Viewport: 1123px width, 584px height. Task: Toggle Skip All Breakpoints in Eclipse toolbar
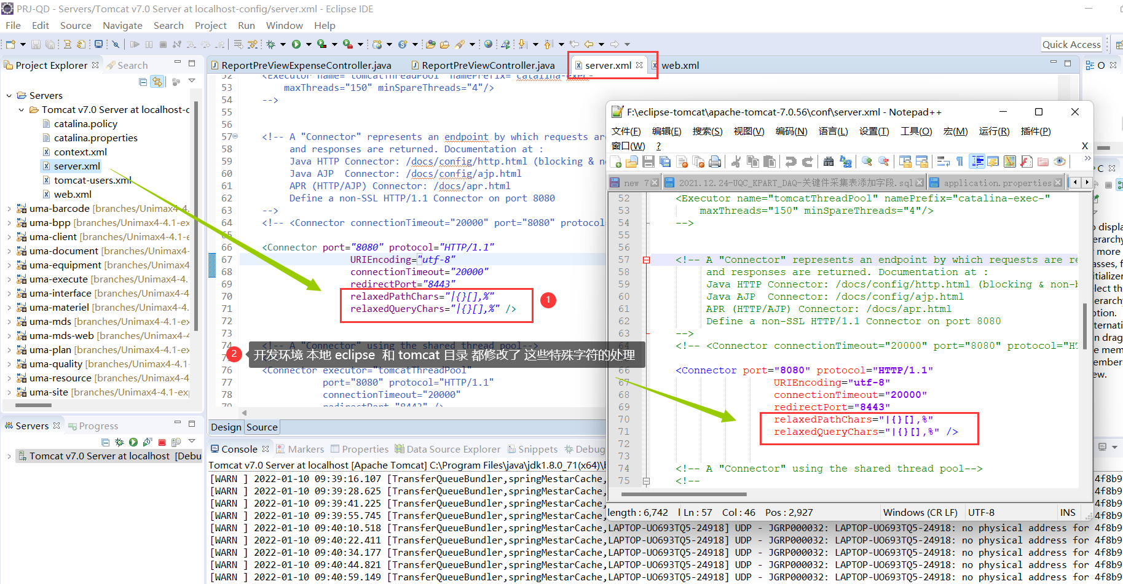(x=116, y=44)
